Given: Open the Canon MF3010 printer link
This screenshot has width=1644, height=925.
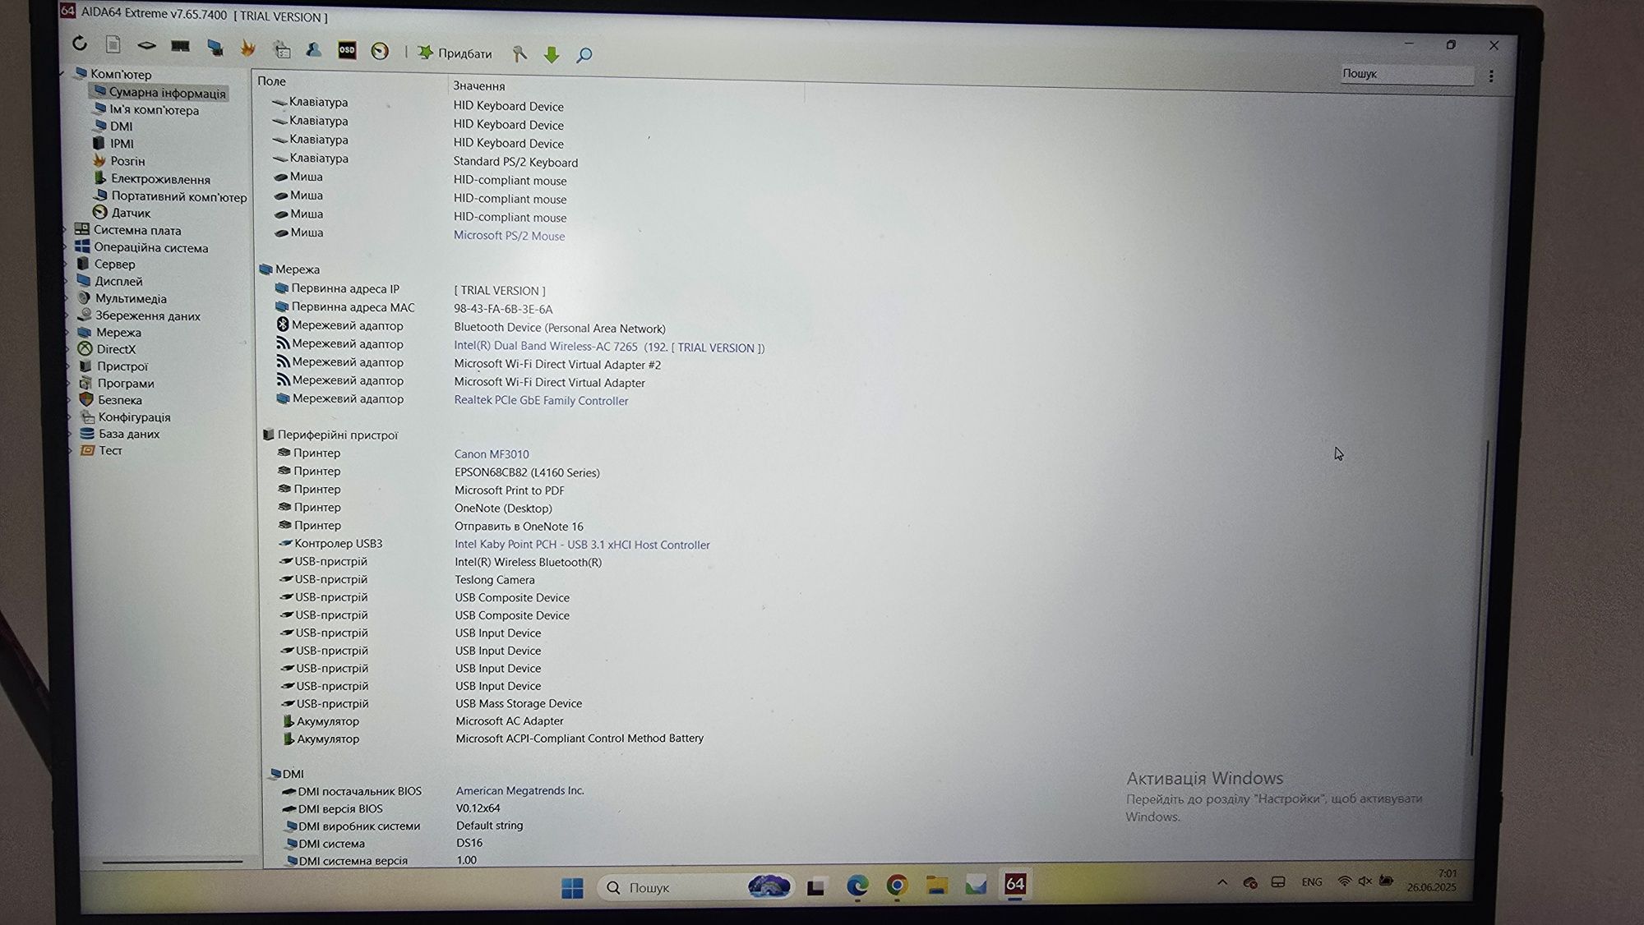Looking at the screenshot, I should tap(492, 454).
